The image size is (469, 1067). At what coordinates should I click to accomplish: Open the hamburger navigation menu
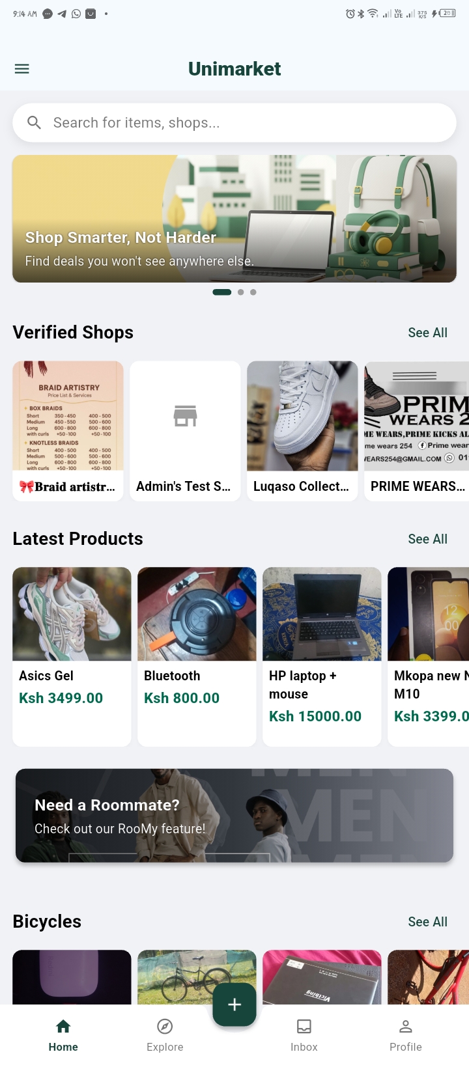(21, 68)
